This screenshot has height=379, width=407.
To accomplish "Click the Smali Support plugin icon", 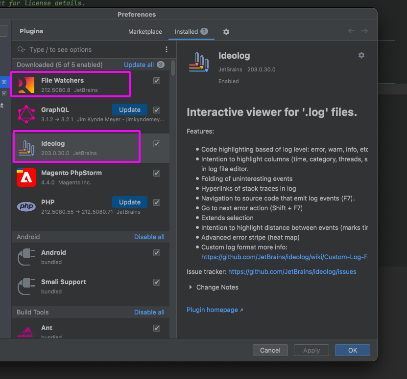I will point(26,286).
